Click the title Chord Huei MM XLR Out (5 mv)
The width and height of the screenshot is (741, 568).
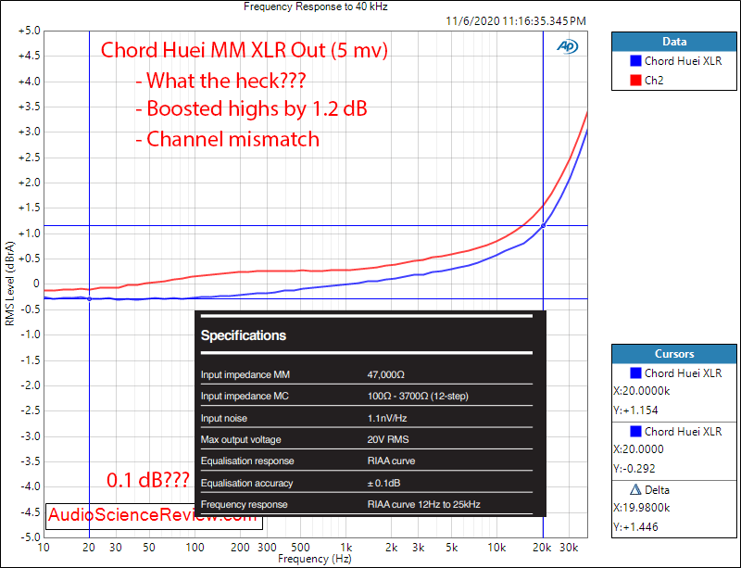(x=245, y=50)
